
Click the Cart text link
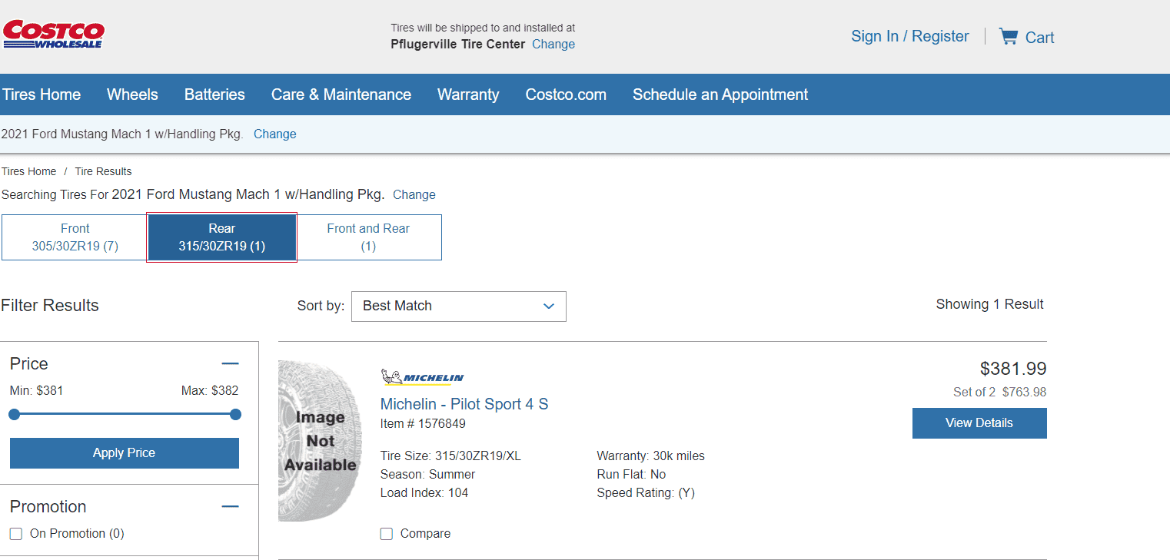pos(1040,38)
